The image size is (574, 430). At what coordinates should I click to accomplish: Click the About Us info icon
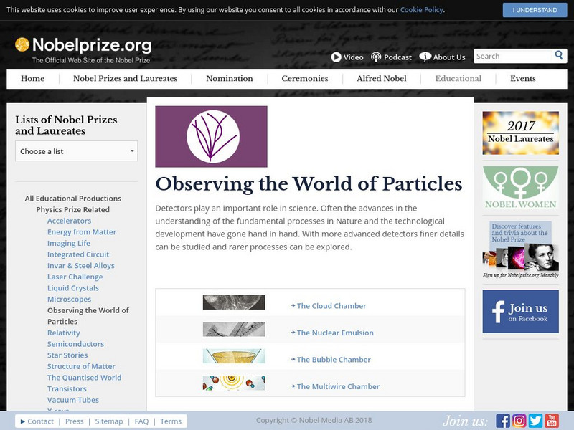pos(425,57)
